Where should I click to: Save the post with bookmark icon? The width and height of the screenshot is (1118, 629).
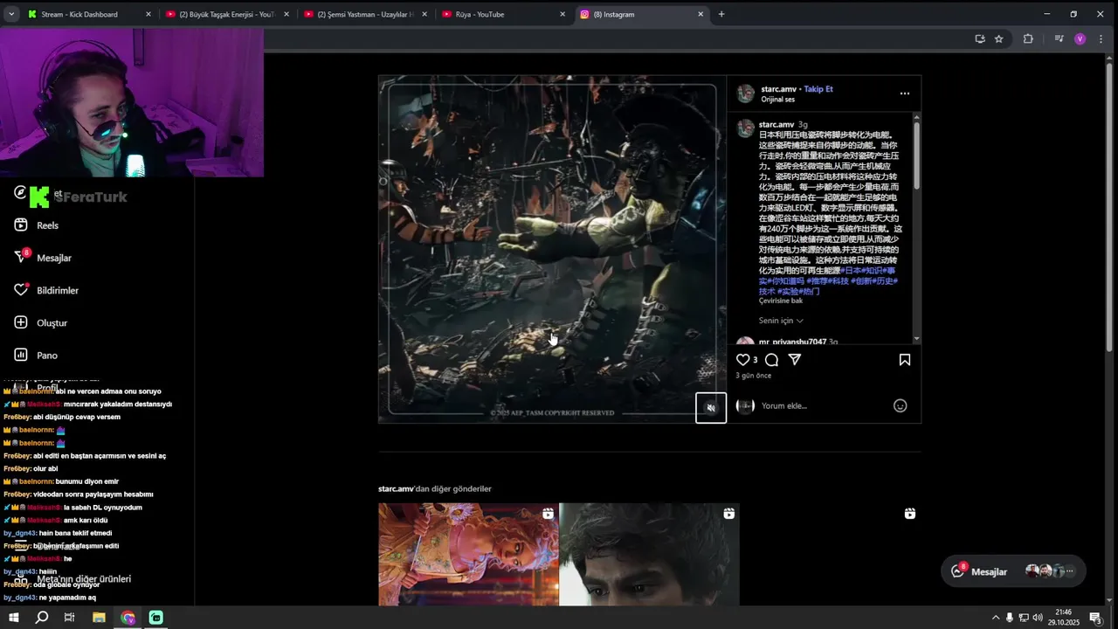[x=905, y=360]
